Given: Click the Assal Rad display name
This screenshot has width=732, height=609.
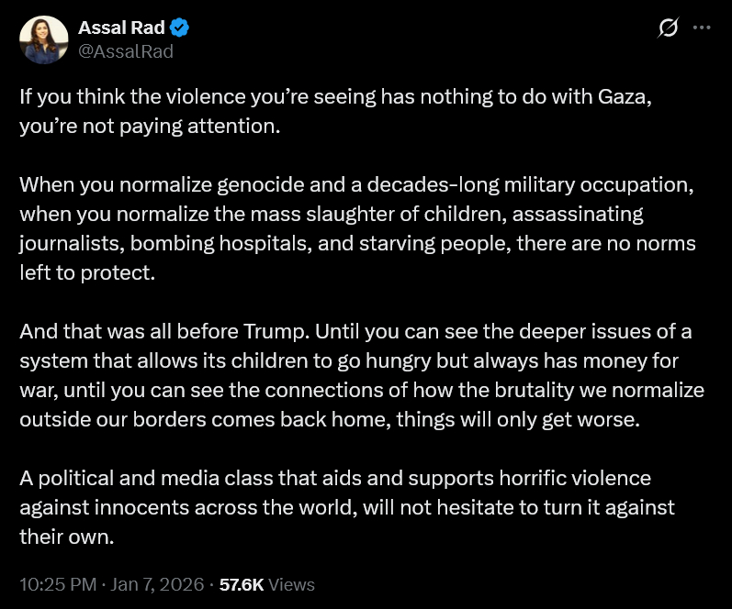Looking at the screenshot, I should point(121,28).
